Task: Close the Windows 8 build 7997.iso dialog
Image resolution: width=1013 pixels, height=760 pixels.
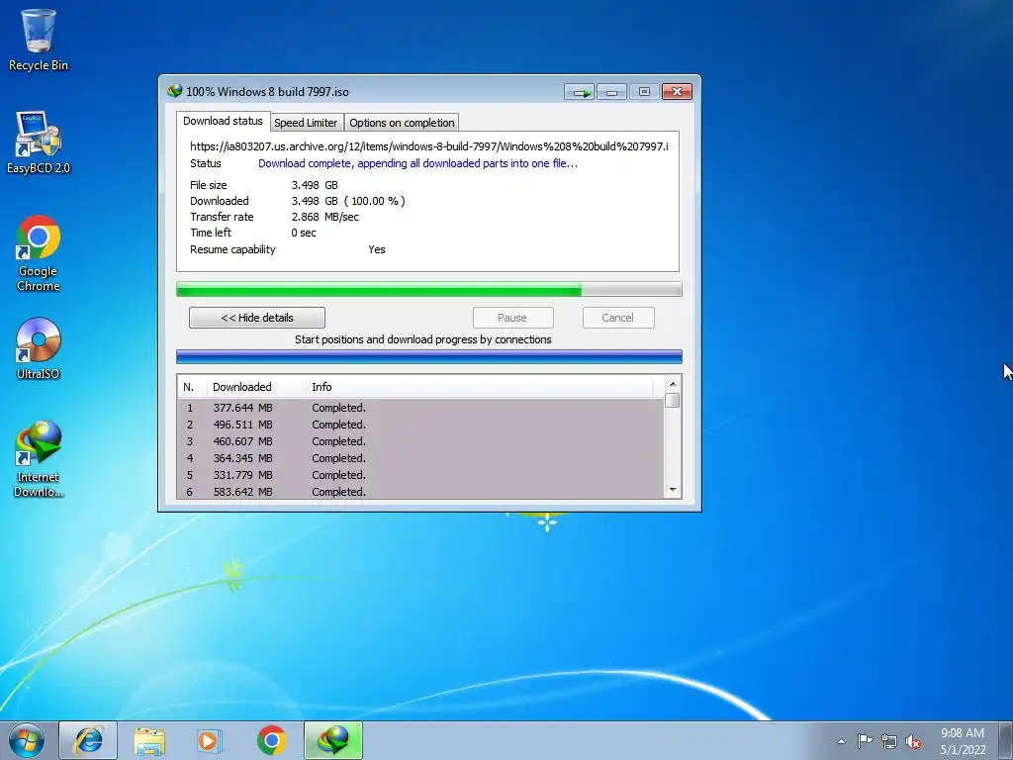Action: coord(677,92)
